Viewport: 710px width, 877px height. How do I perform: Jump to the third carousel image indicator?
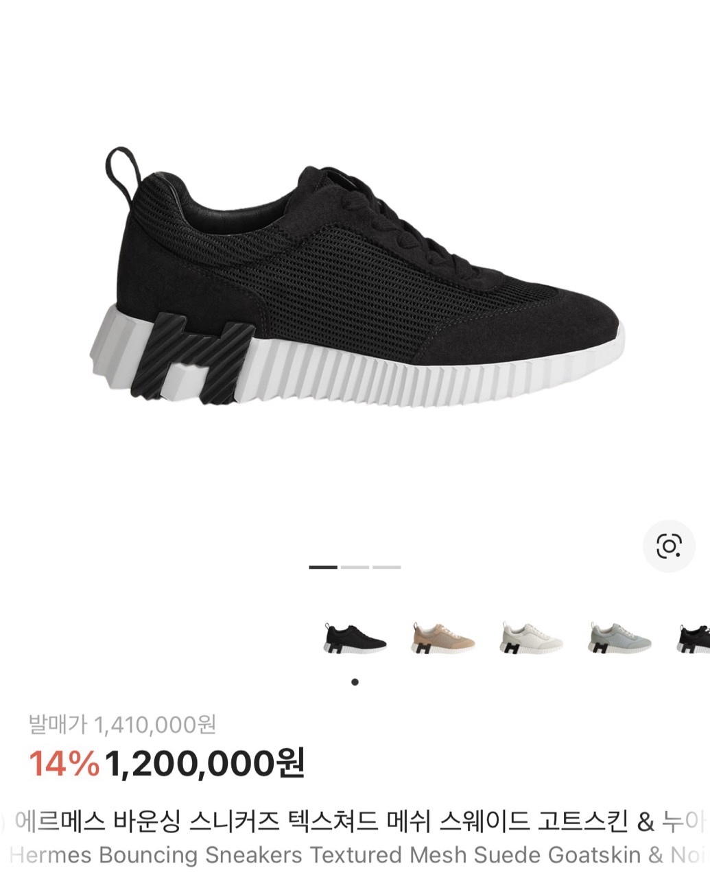(x=386, y=567)
